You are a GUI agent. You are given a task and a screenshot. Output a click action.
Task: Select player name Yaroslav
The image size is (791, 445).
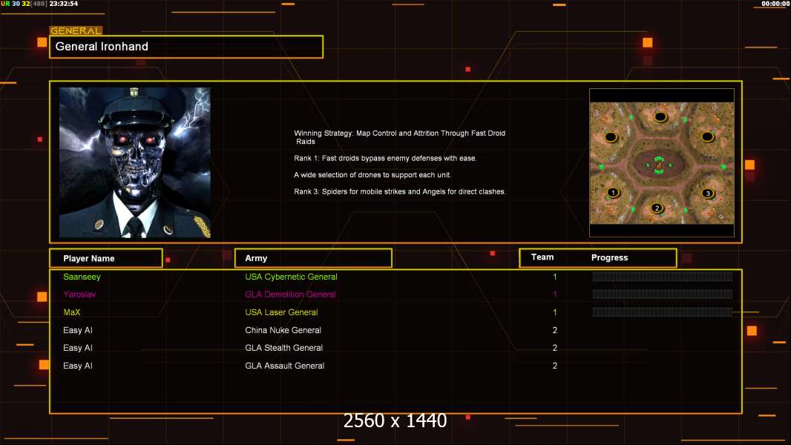pyautogui.click(x=79, y=294)
